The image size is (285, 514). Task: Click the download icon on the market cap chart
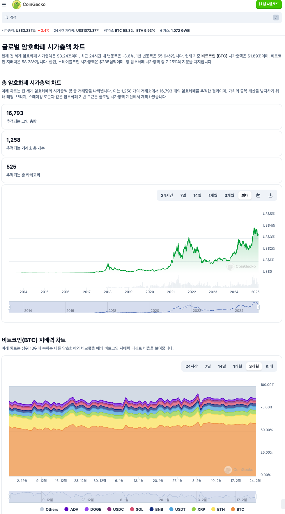270,195
